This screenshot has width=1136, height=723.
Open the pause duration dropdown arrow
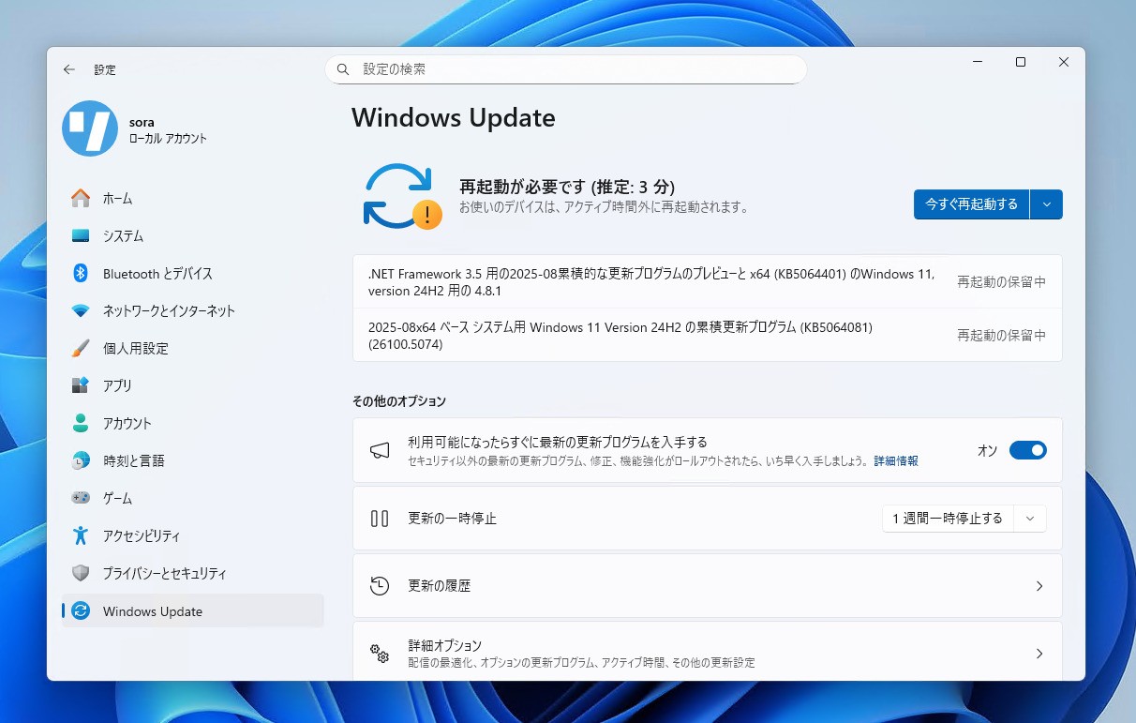(1030, 519)
